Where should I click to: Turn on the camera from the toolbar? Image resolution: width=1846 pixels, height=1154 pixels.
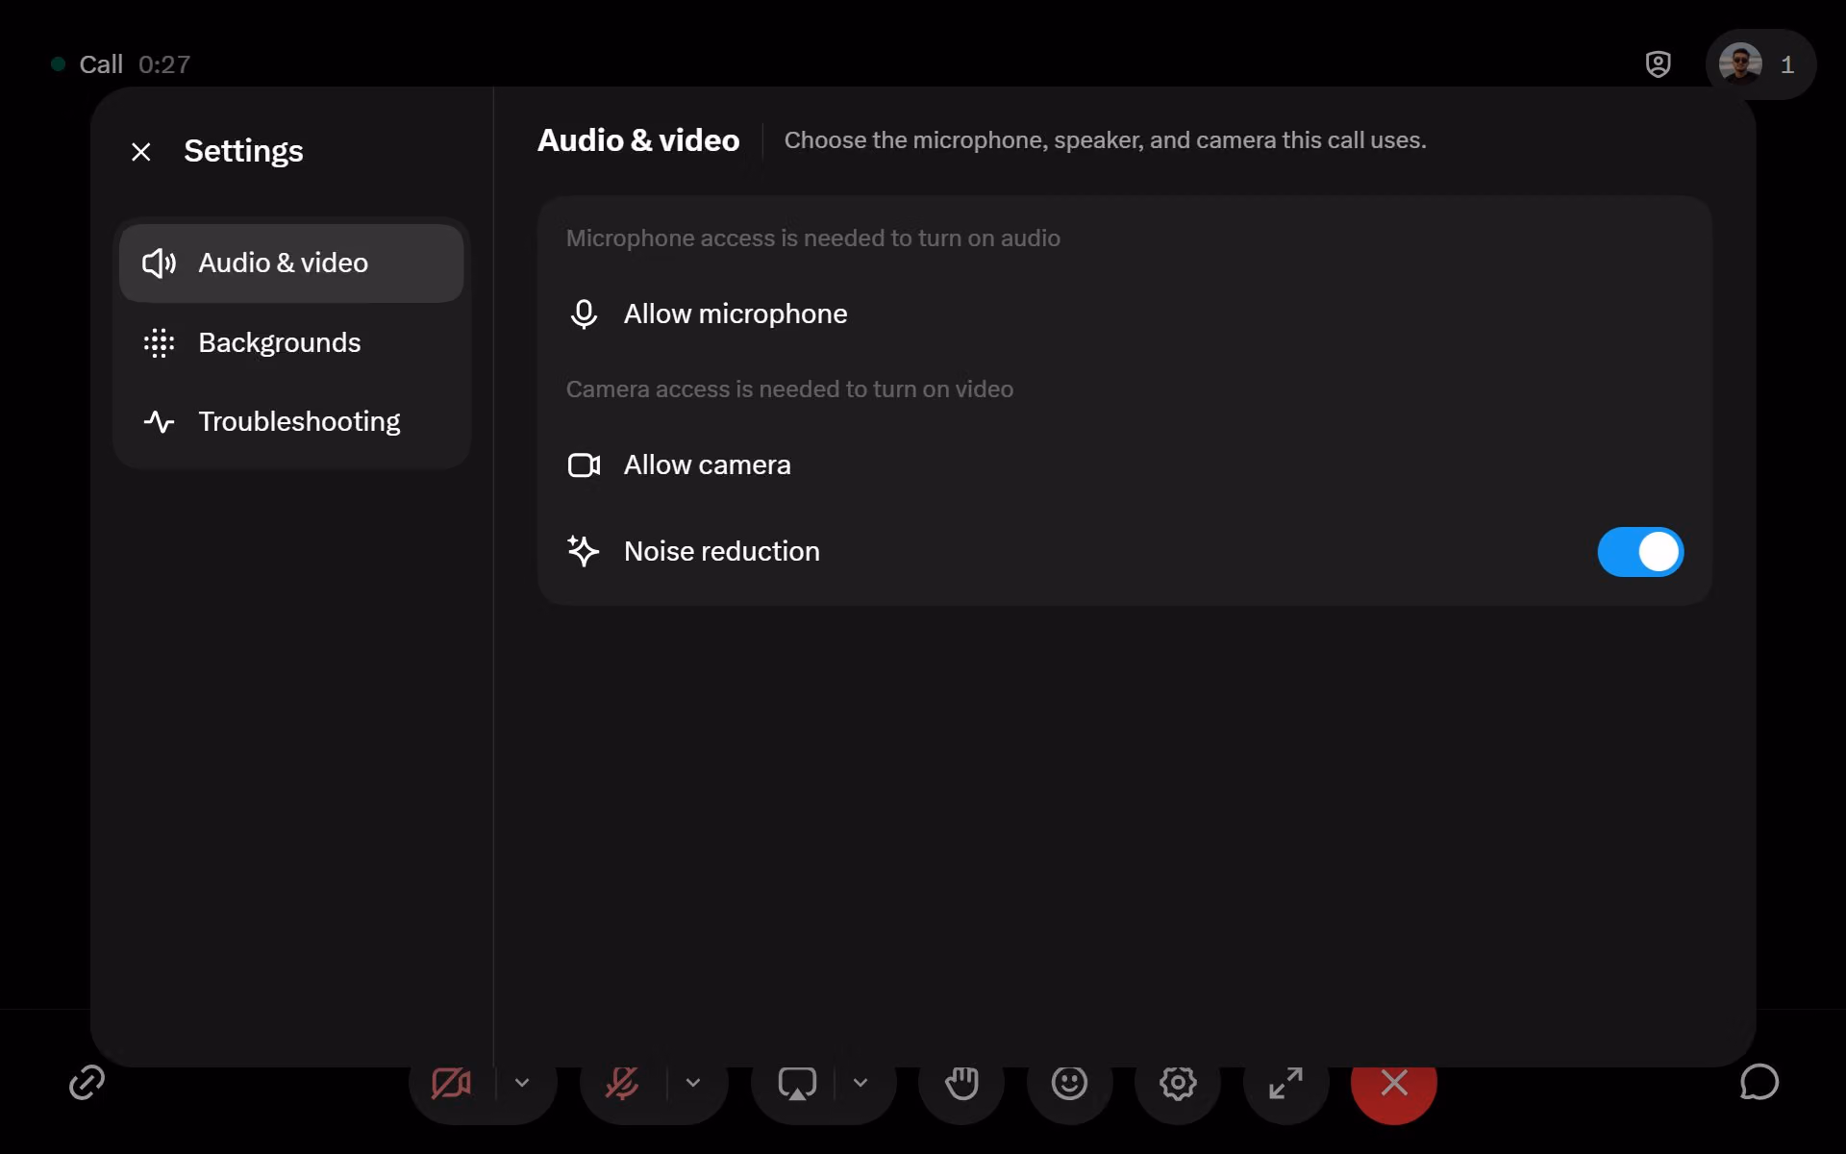coord(451,1083)
